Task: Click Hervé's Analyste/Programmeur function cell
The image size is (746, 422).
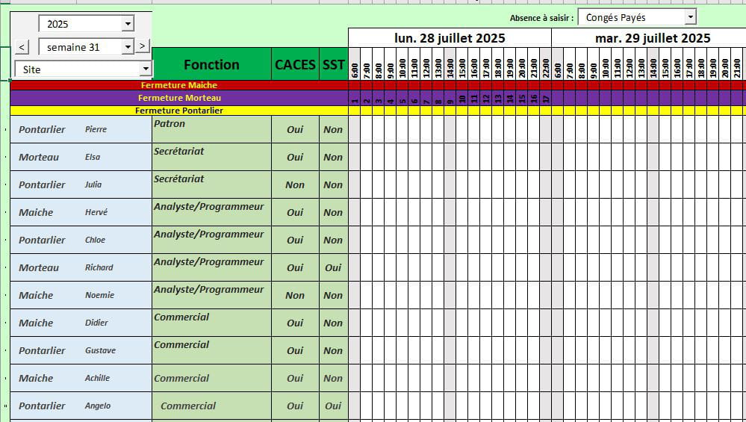Action: [212, 211]
